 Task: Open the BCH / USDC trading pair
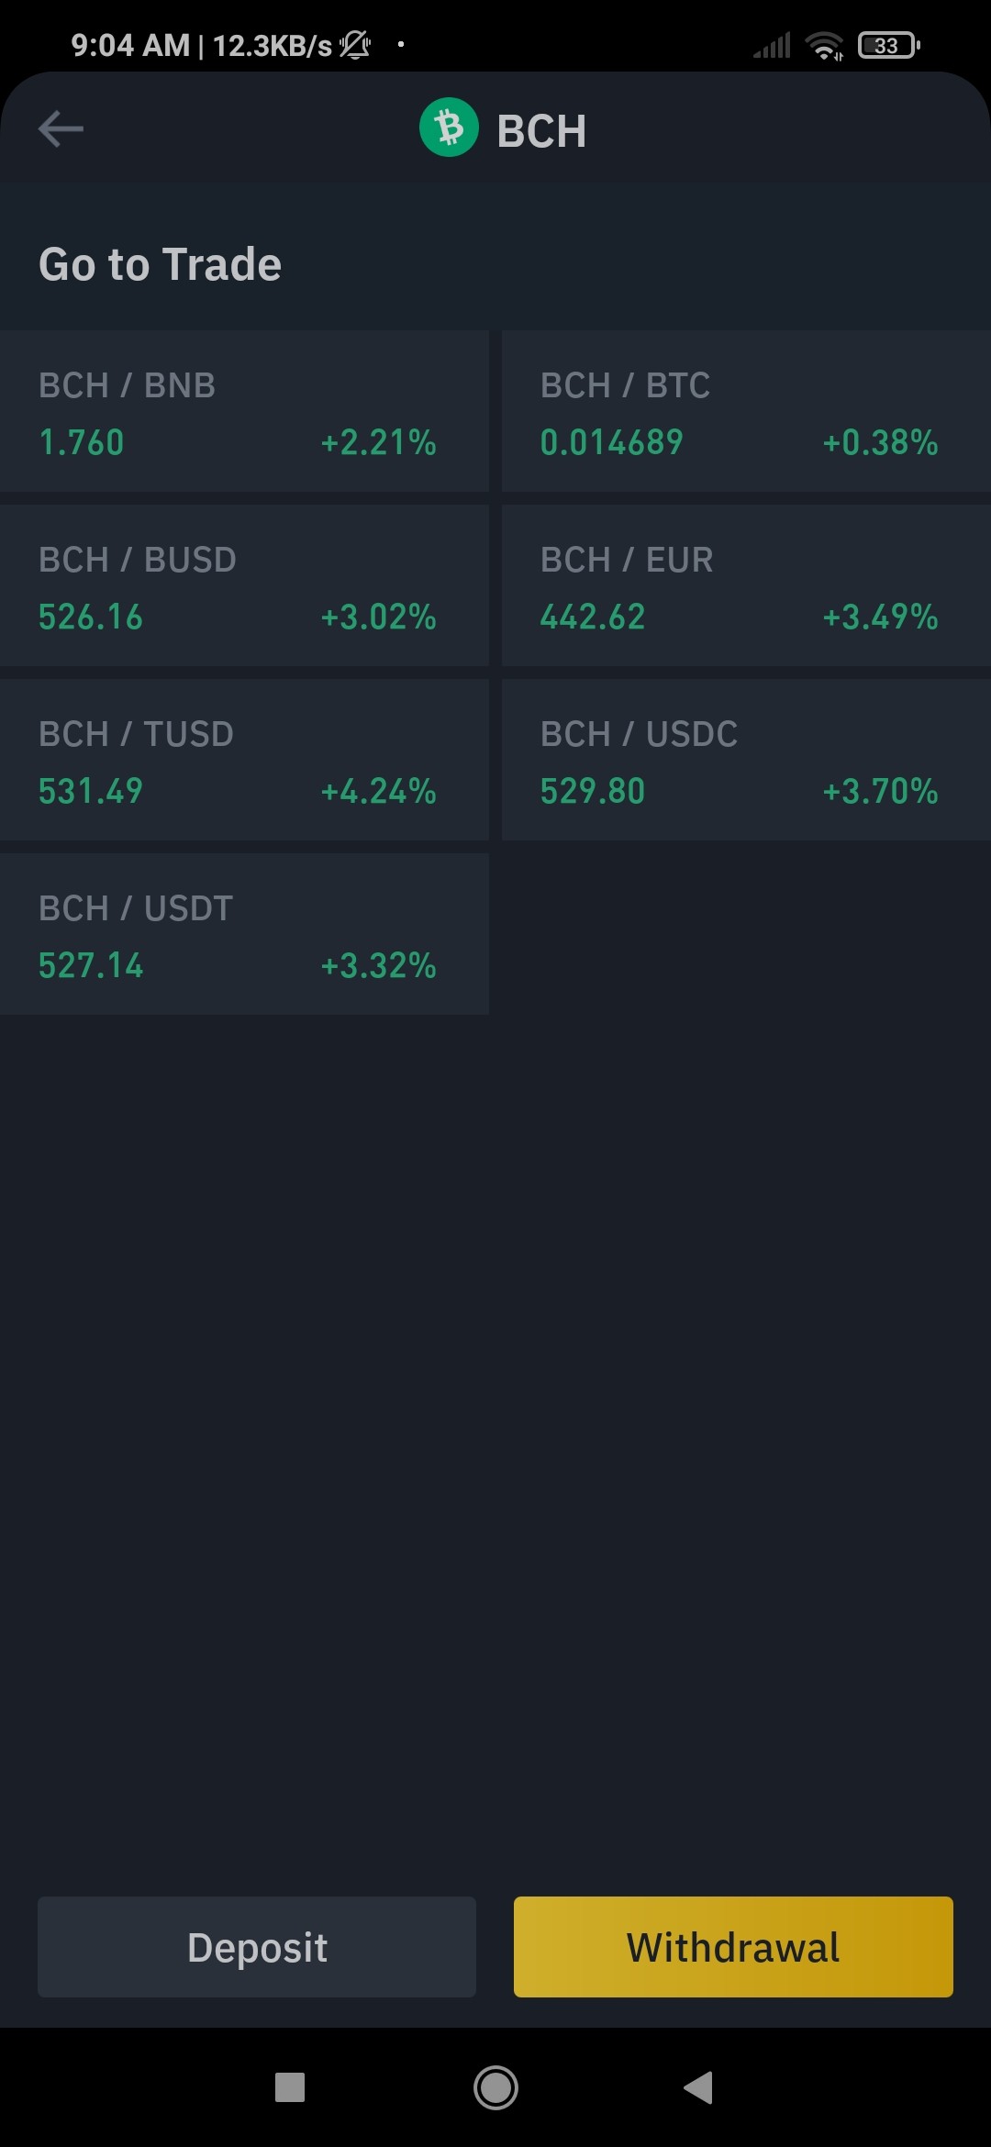click(746, 760)
